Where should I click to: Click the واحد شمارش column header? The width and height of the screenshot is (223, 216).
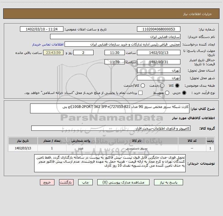(81, 141)
